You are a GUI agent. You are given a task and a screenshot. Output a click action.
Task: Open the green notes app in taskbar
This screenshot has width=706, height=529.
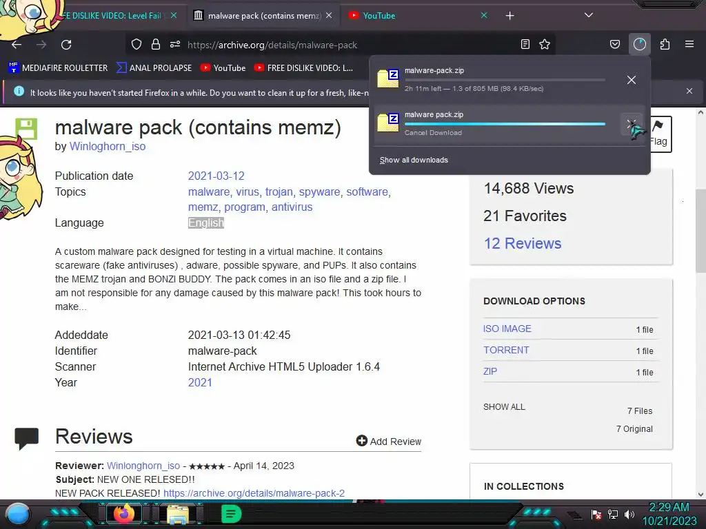[x=231, y=514]
